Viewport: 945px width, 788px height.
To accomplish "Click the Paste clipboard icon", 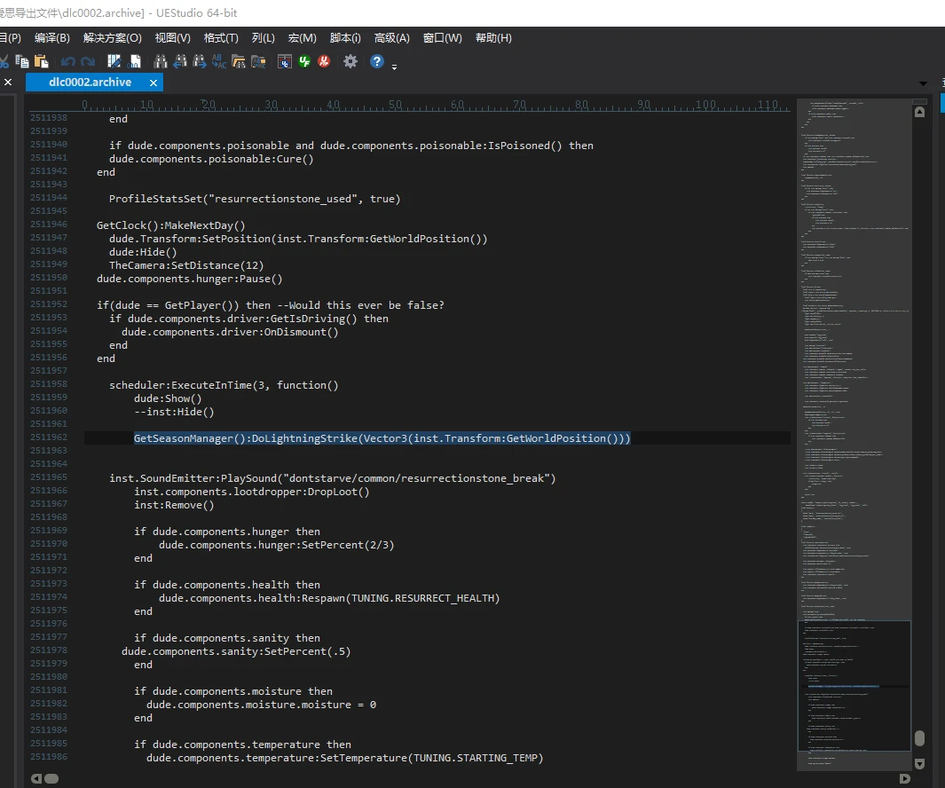I will tap(41, 61).
